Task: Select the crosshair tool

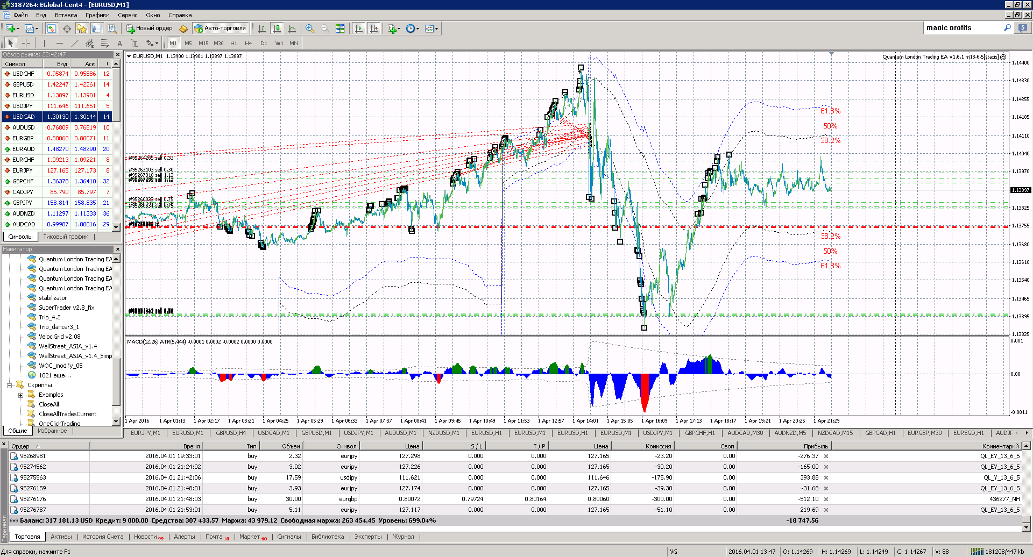Action: (26, 43)
